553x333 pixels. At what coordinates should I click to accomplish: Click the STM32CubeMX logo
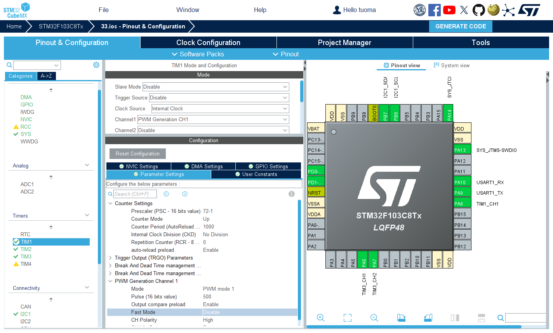[16, 10]
